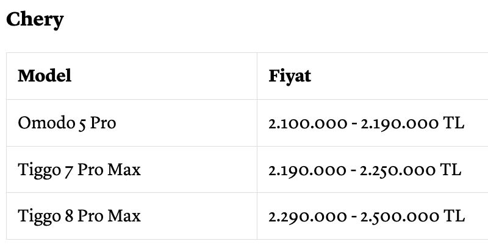Viewport: 488px width, 247px height.
Task: Click the 2.290.000 starting price value
Action: (307, 217)
